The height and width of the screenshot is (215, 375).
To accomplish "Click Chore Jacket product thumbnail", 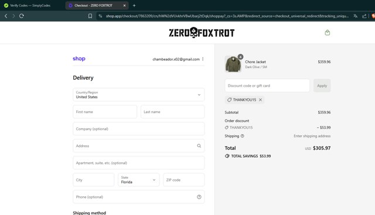I will coord(233,64).
